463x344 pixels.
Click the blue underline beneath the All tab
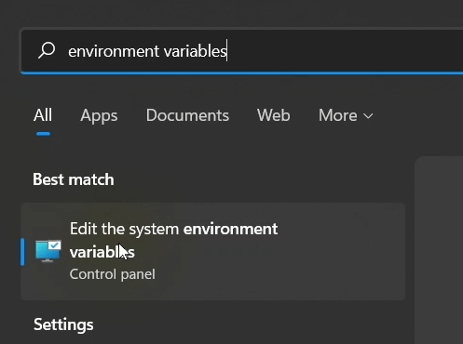coord(43,134)
